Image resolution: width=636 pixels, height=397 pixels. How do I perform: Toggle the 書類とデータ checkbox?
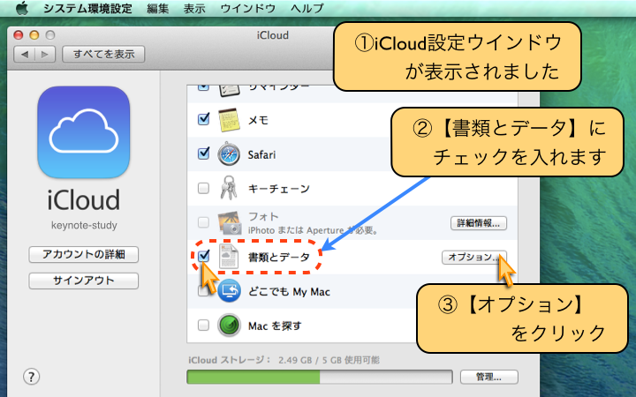pos(204,256)
